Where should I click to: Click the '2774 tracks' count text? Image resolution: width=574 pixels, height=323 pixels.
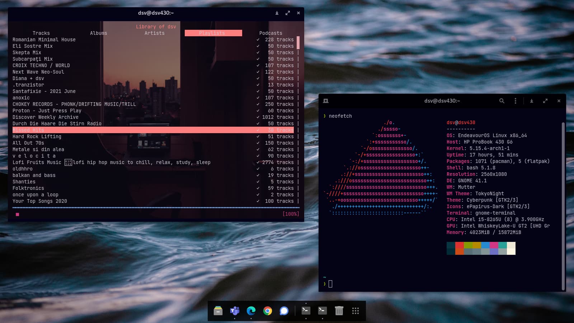click(x=278, y=162)
